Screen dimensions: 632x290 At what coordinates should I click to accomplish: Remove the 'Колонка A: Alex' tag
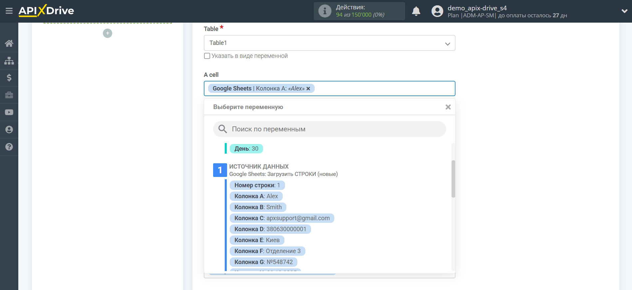coord(308,88)
